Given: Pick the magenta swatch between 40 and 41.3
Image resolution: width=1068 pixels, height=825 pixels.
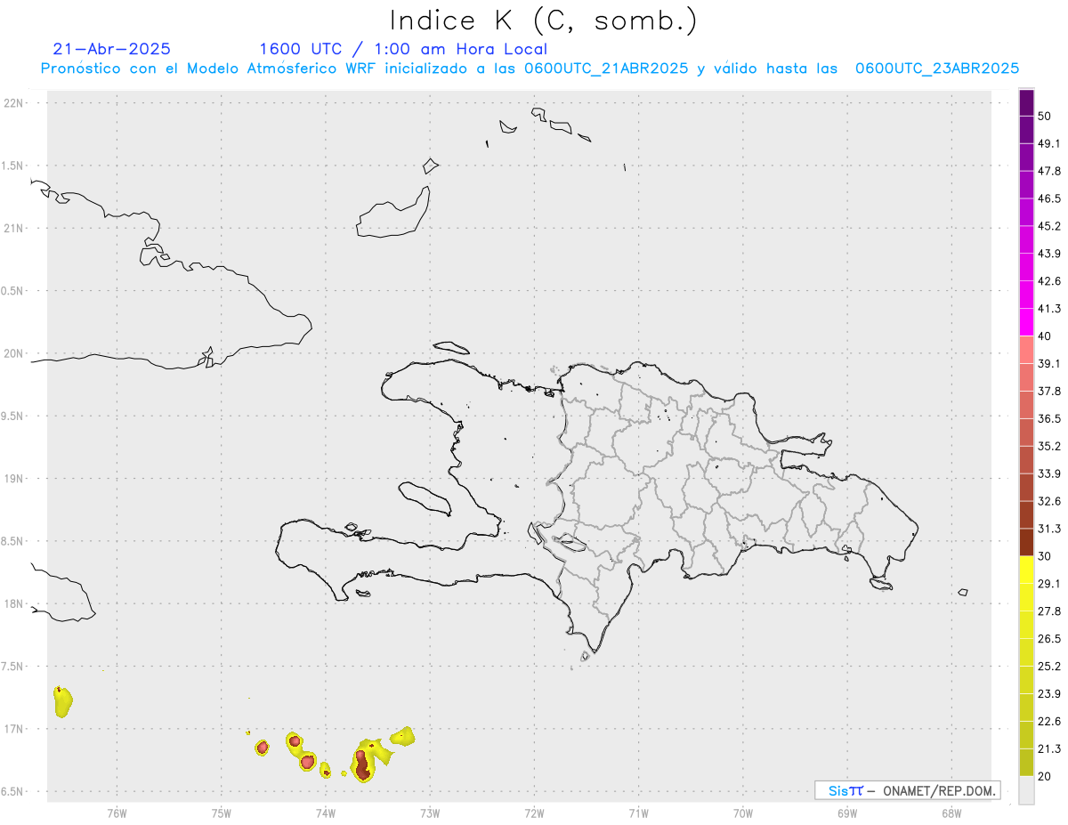Looking at the screenshot, I should point(1026,322).
